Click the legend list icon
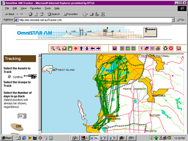188x141 pixels. (x=141, y=49)
